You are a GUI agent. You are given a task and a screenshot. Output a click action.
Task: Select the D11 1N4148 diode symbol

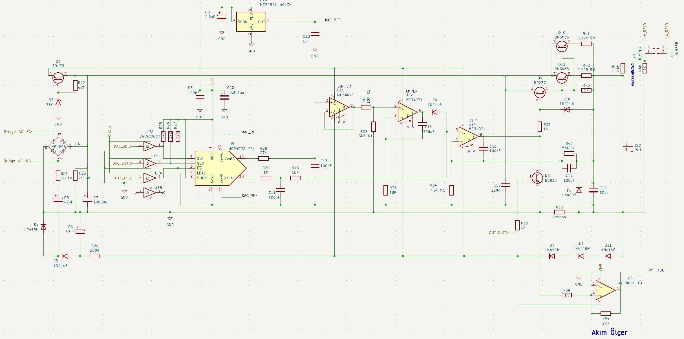pos(608,256)
